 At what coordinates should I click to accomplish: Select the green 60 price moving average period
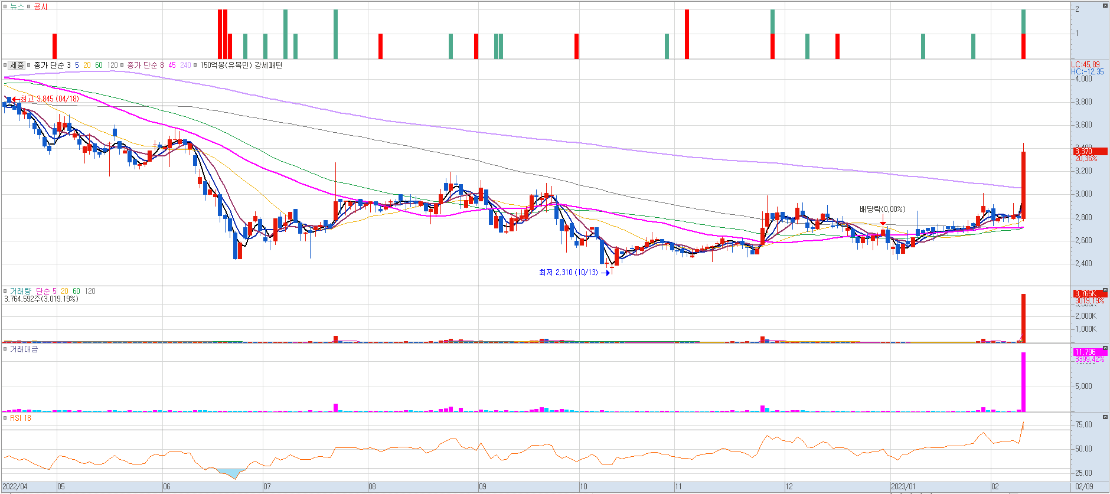point(99,65)
